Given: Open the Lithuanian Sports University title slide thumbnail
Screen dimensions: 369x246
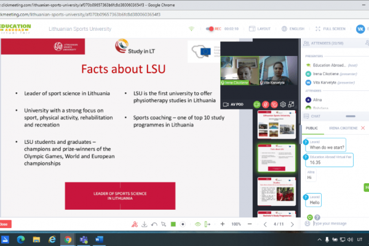Looking at the screenshot, I should (x=277, y=124).
